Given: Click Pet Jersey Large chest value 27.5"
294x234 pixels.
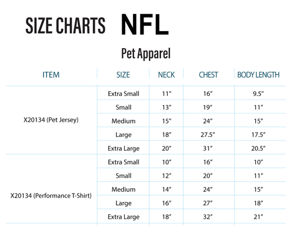Looking at the screenshot, I should tap(208, 135).
